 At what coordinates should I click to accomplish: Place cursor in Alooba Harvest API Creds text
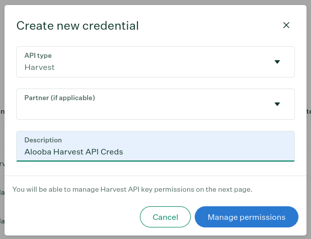click(73, 152)
